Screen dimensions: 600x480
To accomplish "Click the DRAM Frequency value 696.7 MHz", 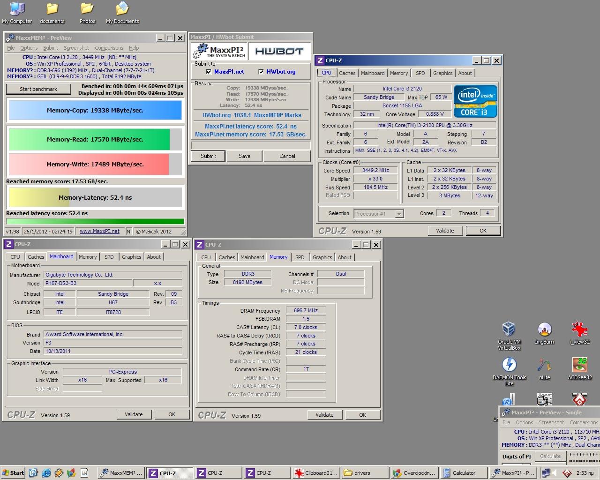I will 306,310.
